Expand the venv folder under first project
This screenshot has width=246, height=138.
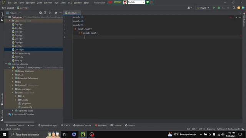(9, 21)
